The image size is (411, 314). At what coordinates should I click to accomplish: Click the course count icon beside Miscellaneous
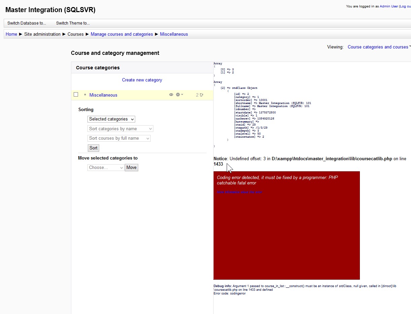click(x=201, y=95)
